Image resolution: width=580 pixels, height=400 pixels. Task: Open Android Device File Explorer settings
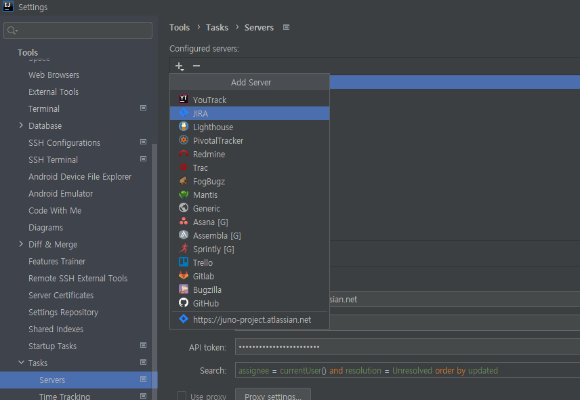[x=80, y=176]
